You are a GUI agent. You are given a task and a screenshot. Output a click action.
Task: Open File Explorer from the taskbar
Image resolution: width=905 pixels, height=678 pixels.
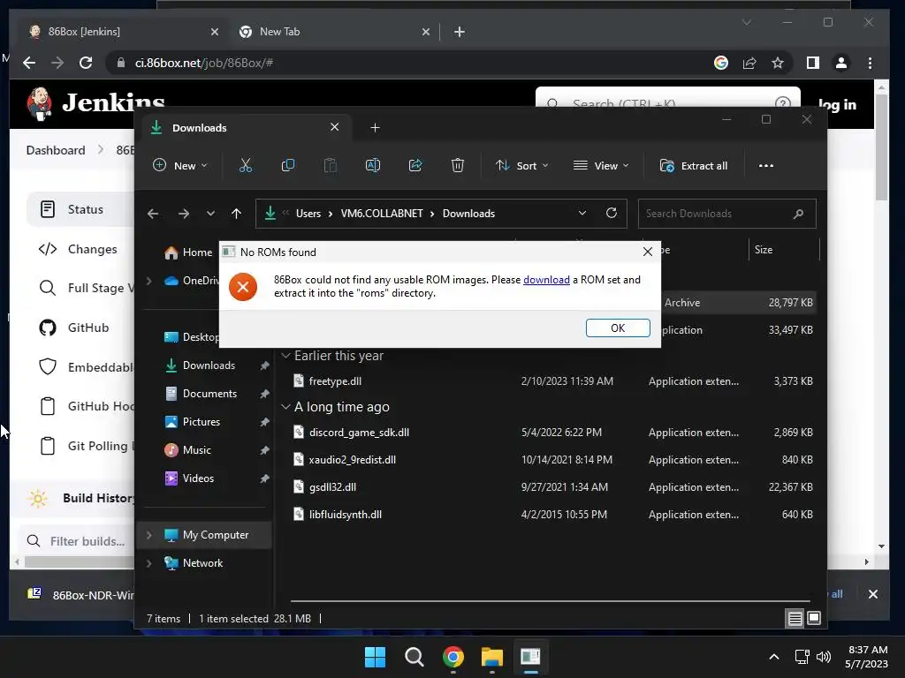[x=492, y=657]
